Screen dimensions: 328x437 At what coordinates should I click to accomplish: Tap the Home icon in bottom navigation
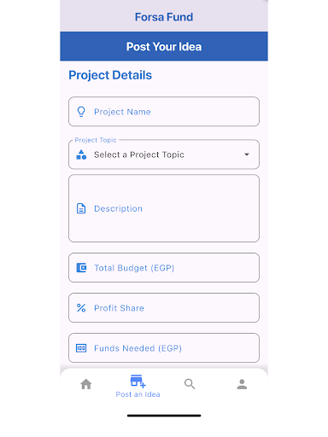[86, 384]
